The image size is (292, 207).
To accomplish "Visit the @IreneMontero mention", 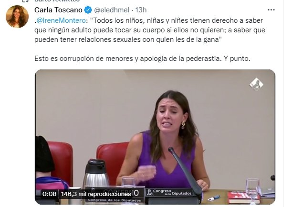I will click(61, 20).
